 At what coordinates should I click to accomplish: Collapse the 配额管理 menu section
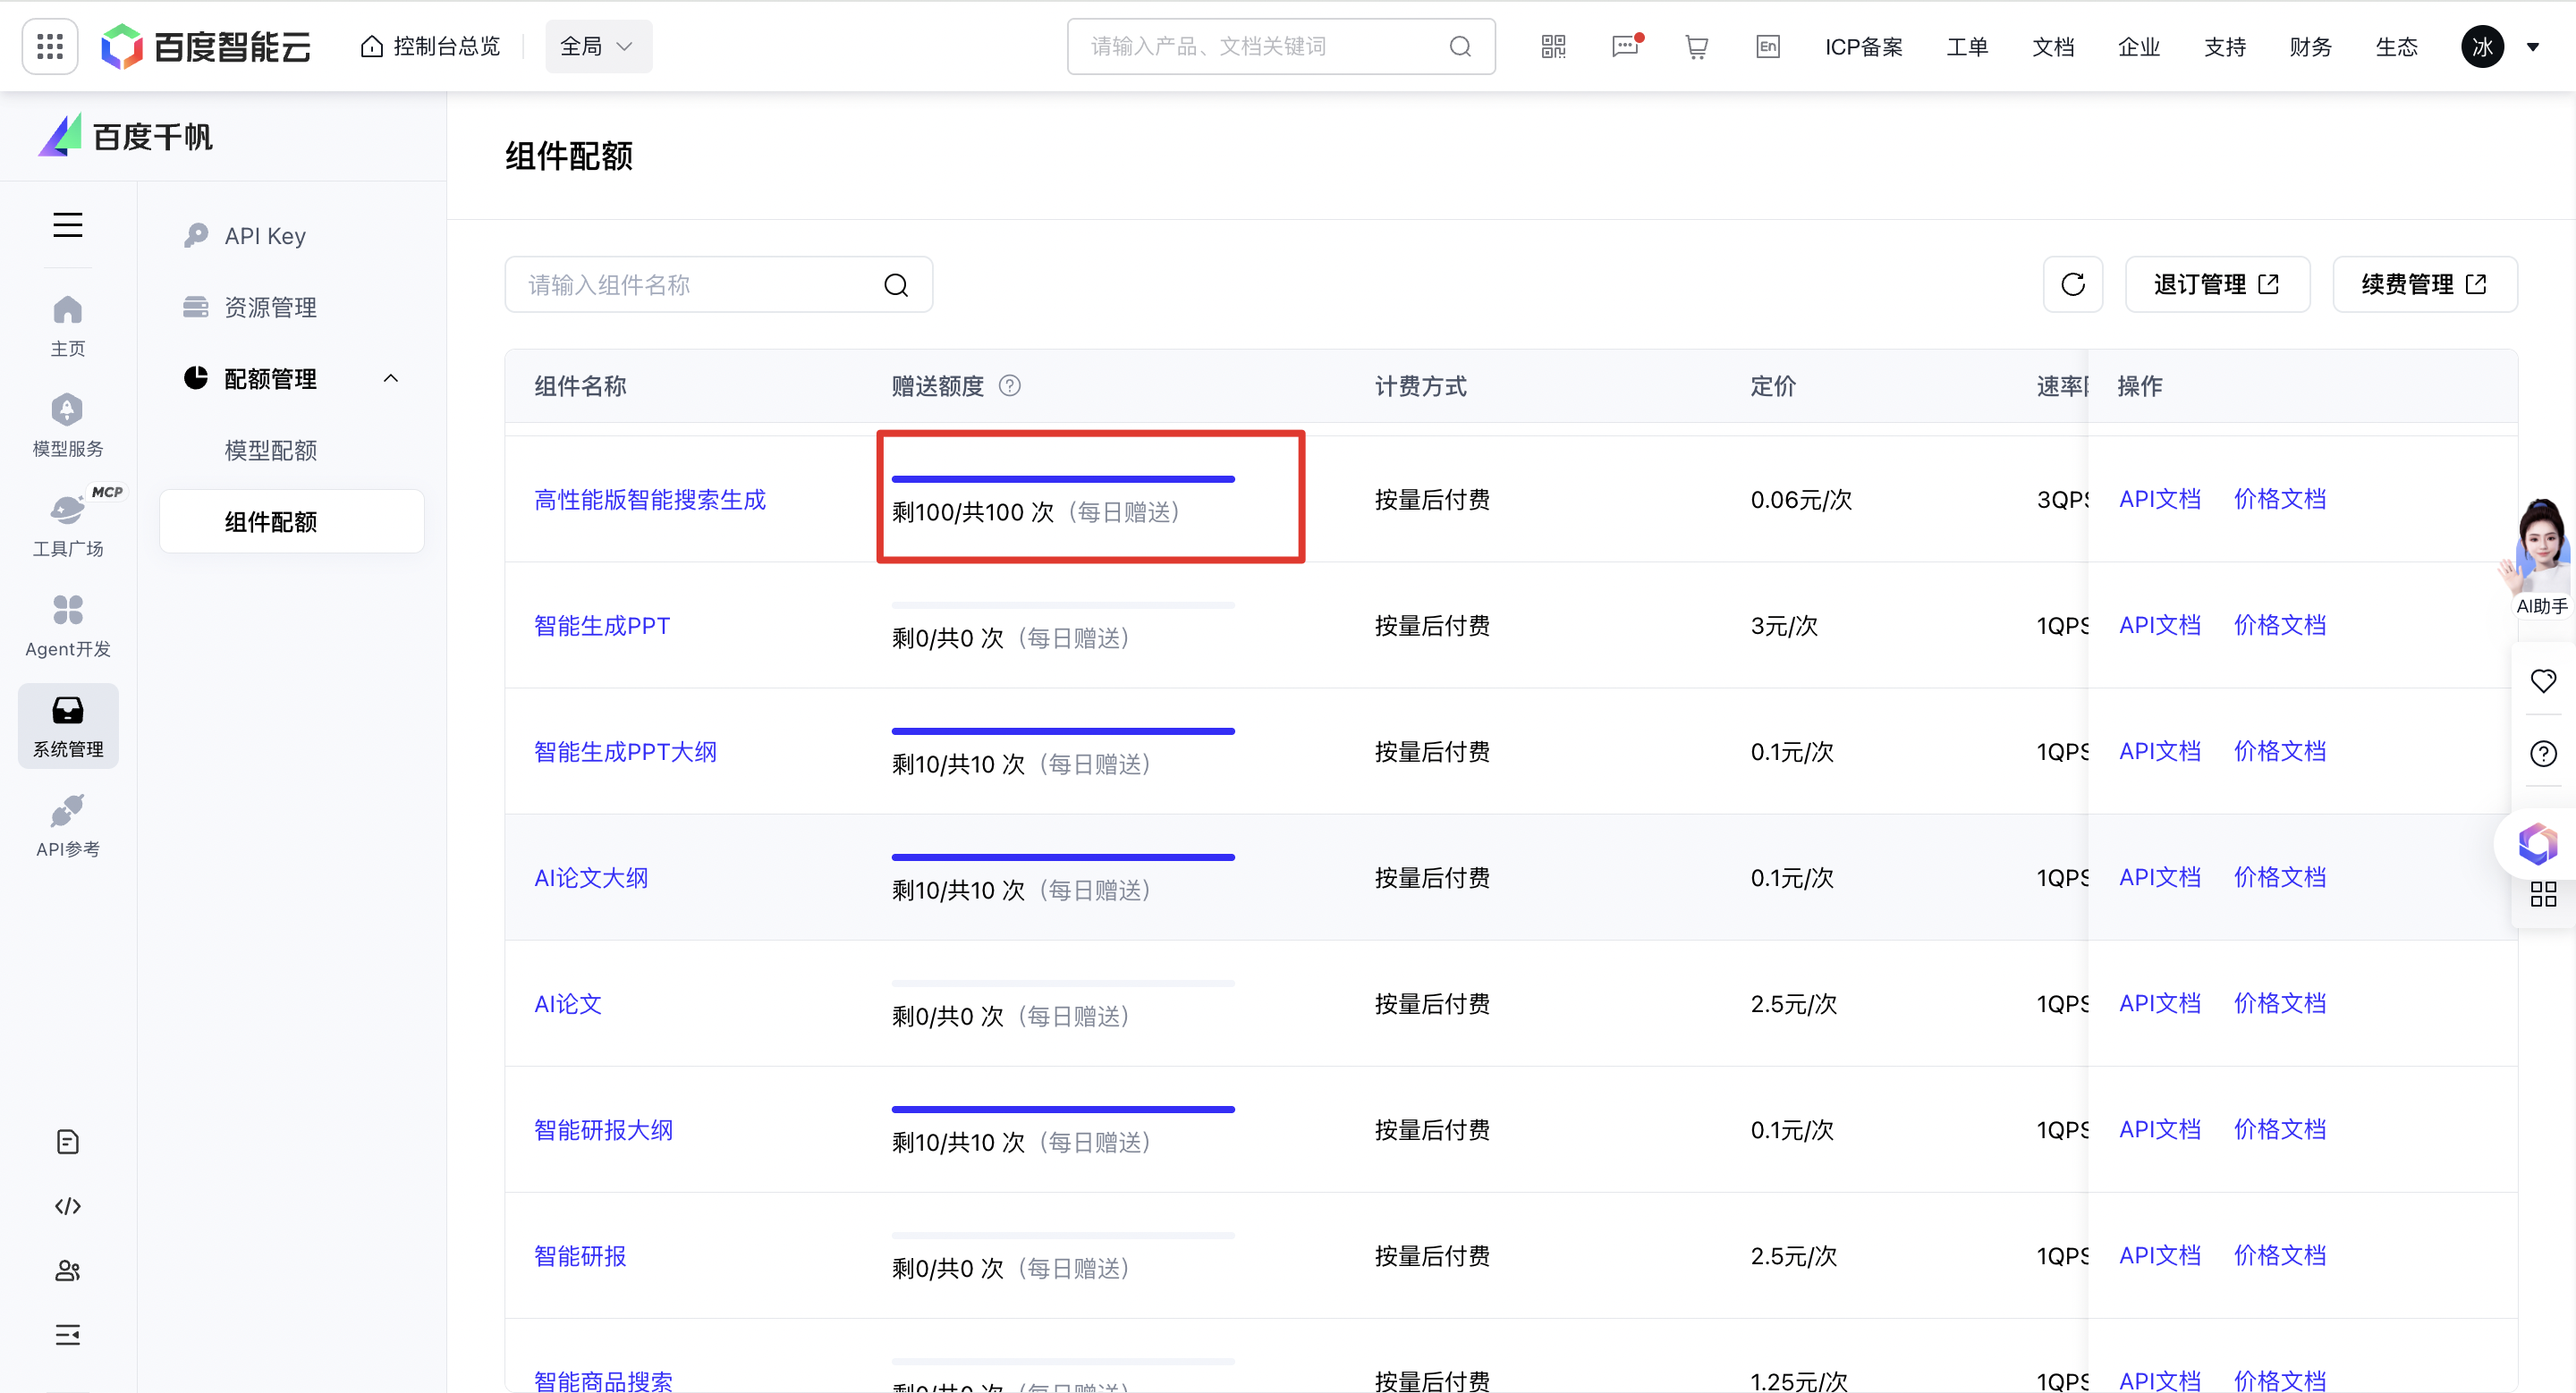pyautogui.click(x=391, y=377)
